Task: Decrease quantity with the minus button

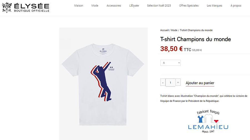Action: (x=163, y=82)
